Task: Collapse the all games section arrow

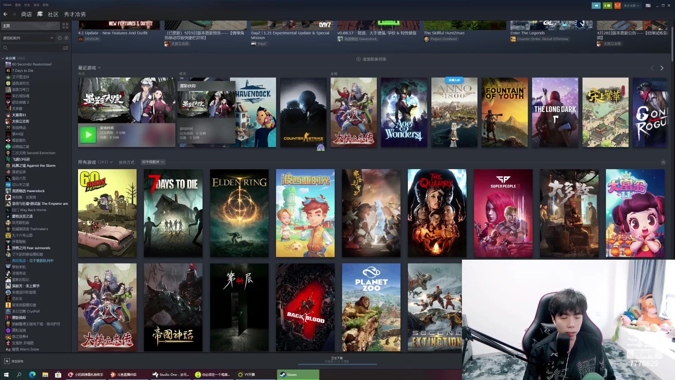Action: pos(663,162)
